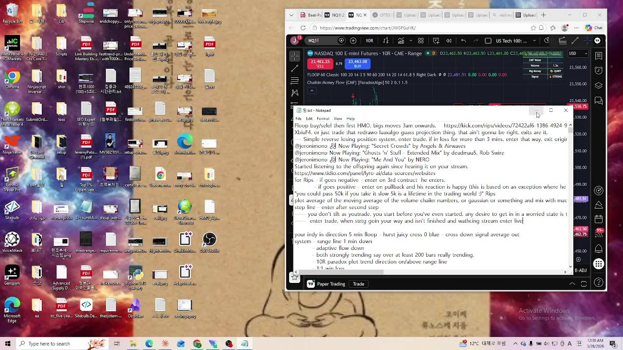Open File Explorer from the taskbar
Image resolution: width=623 pixels, height=350 pixels.
pos(133,344)
